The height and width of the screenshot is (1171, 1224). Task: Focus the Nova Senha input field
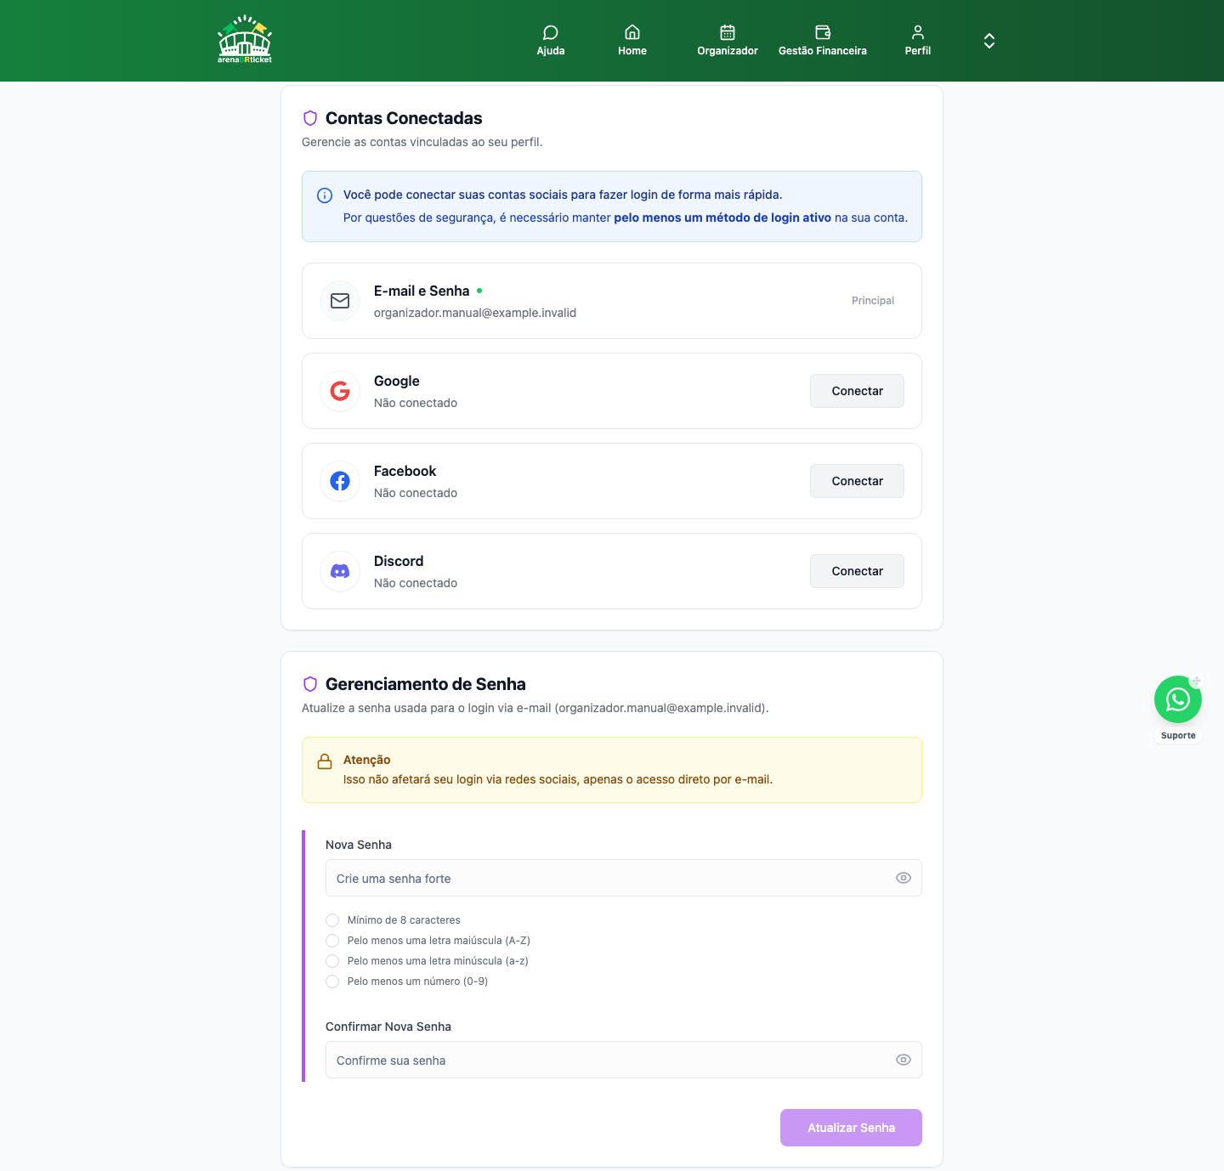(x=624, y=878)
